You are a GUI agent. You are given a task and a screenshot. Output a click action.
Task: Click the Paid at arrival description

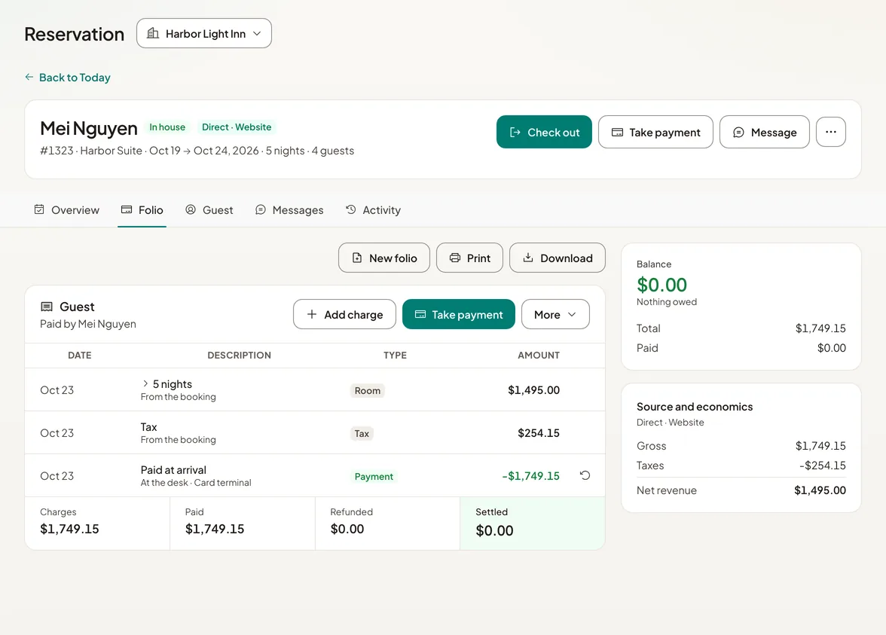coord(173,469)
